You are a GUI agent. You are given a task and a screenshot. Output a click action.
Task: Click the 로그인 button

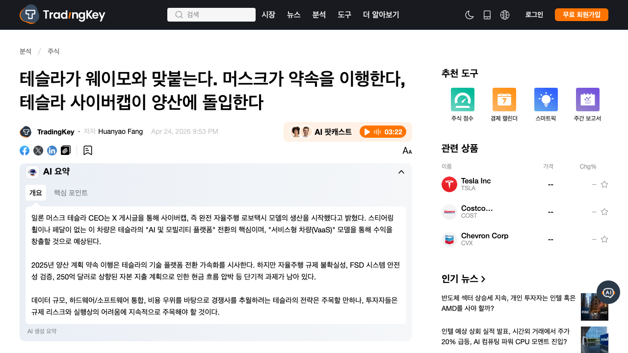[534, 15]
